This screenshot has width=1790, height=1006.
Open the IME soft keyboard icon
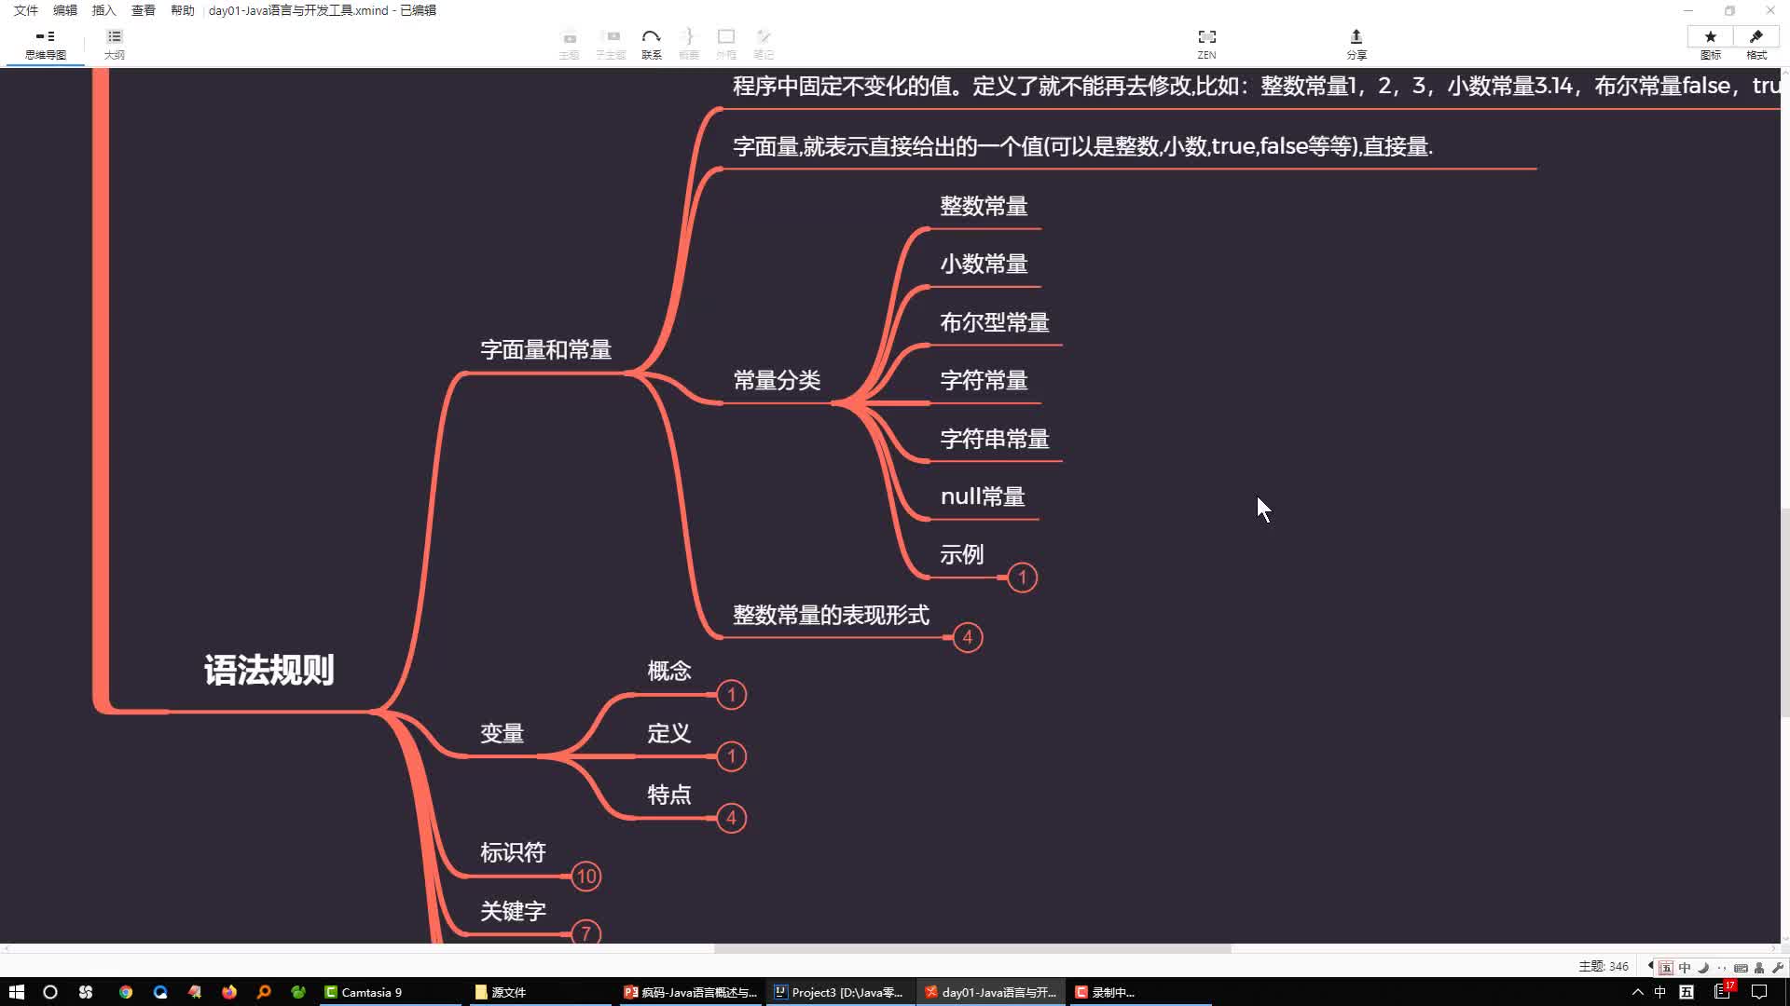(x=1740, y=968)
